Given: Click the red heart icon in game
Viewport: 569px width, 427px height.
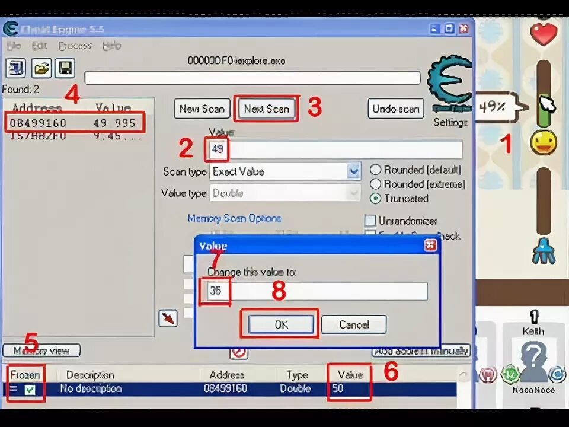Looking at the screenshot, I should coord(544,34).
